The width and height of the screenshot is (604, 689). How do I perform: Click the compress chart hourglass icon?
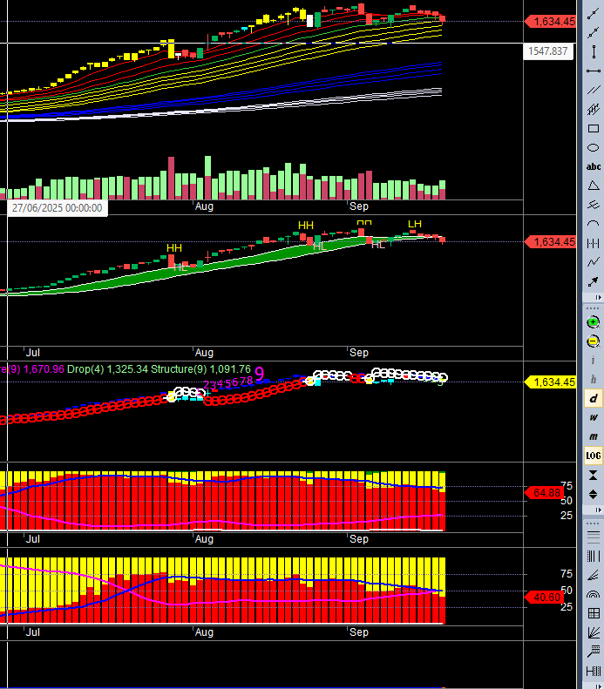(593, 475)
